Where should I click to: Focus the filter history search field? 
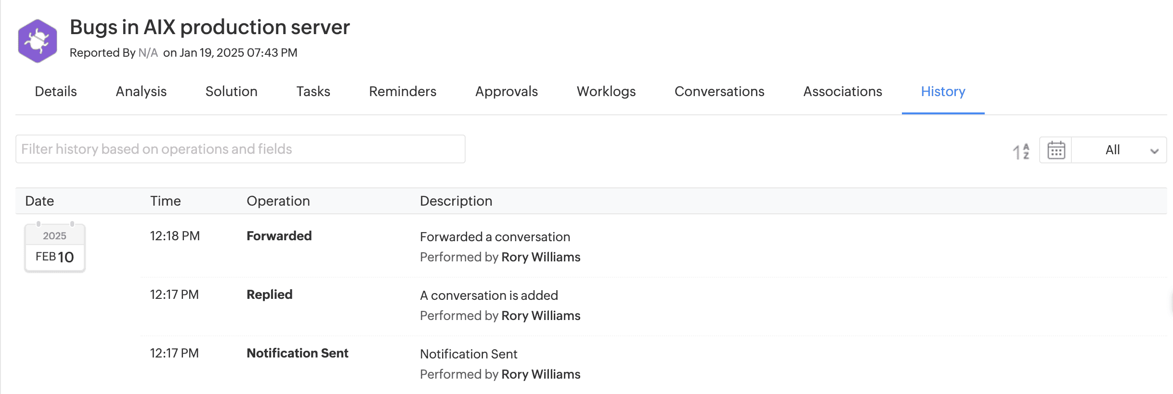tap(240, 149)
